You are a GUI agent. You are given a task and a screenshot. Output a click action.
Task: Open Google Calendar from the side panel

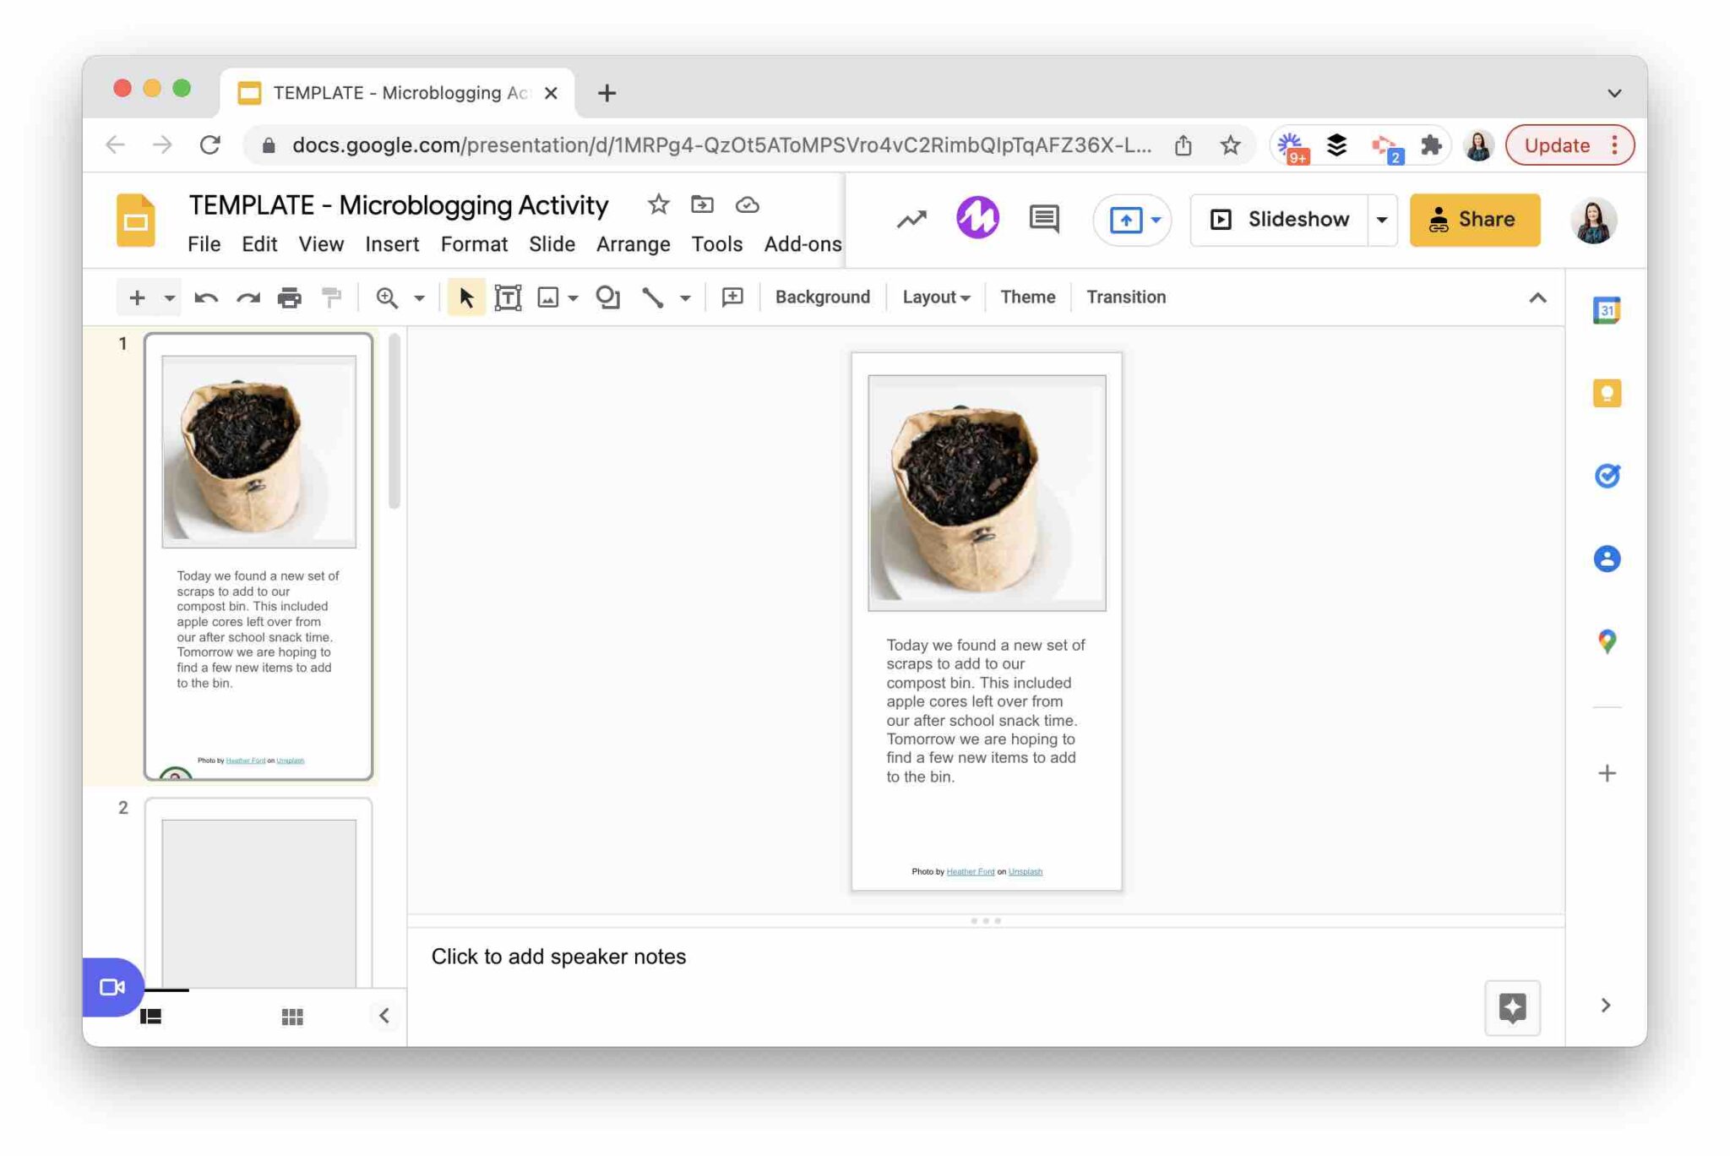[x=1608, y=309]
